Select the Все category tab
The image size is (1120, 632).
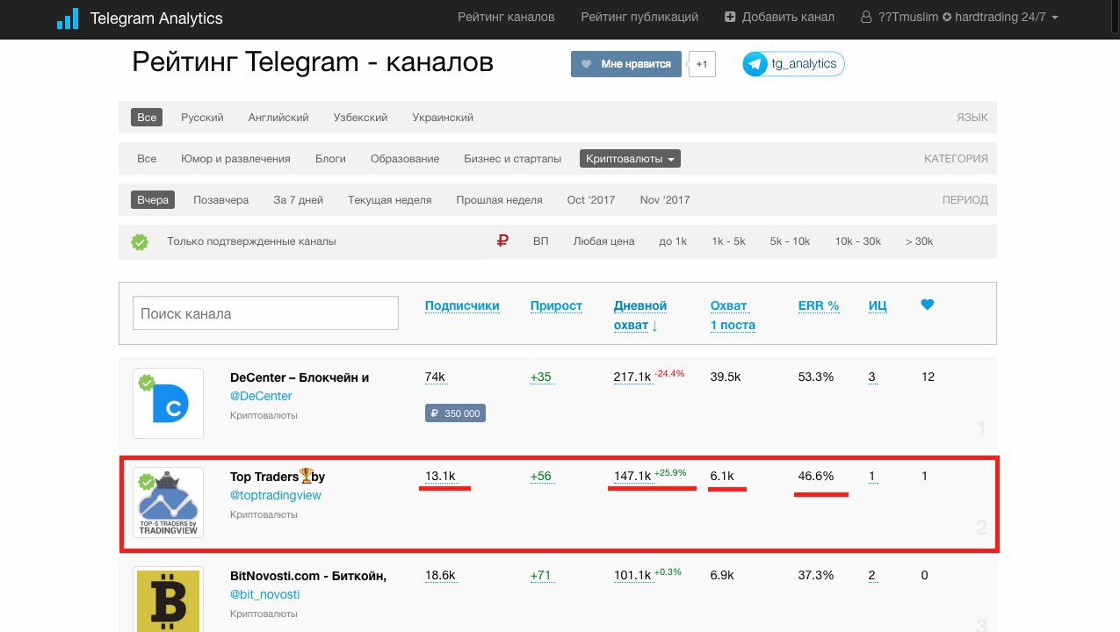point(147,159)
